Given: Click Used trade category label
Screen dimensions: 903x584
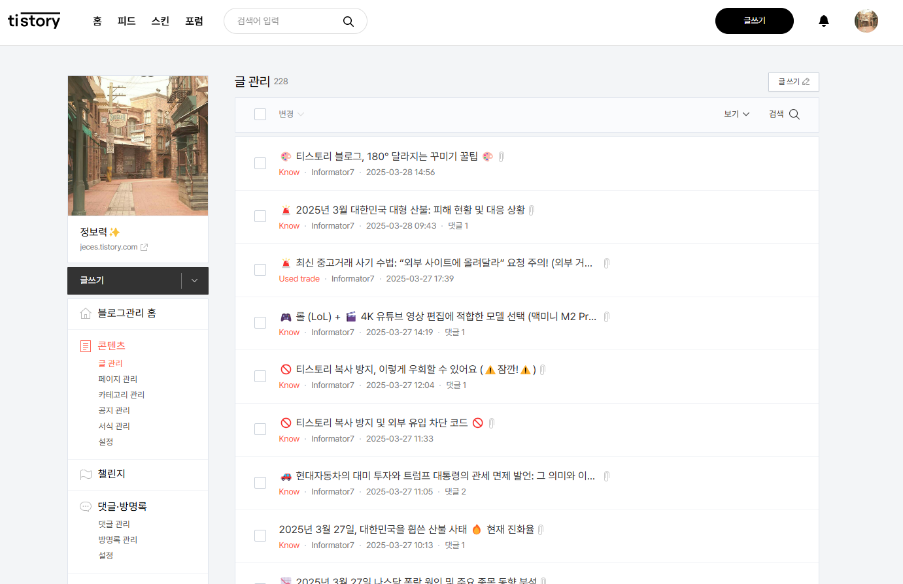Looking at the screenshot, I should pos(299,279).
